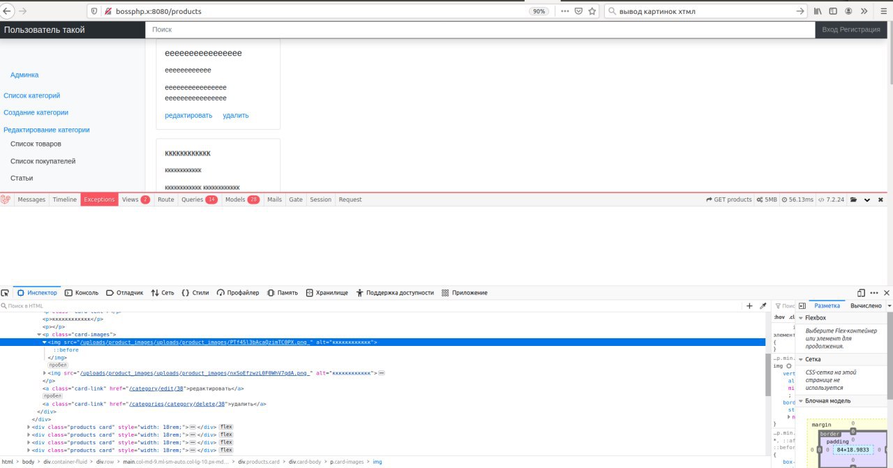Click 'удалить' link in the eeee card
The width and height of the screenshot is (893, 468).
click(x=236, y=115)
